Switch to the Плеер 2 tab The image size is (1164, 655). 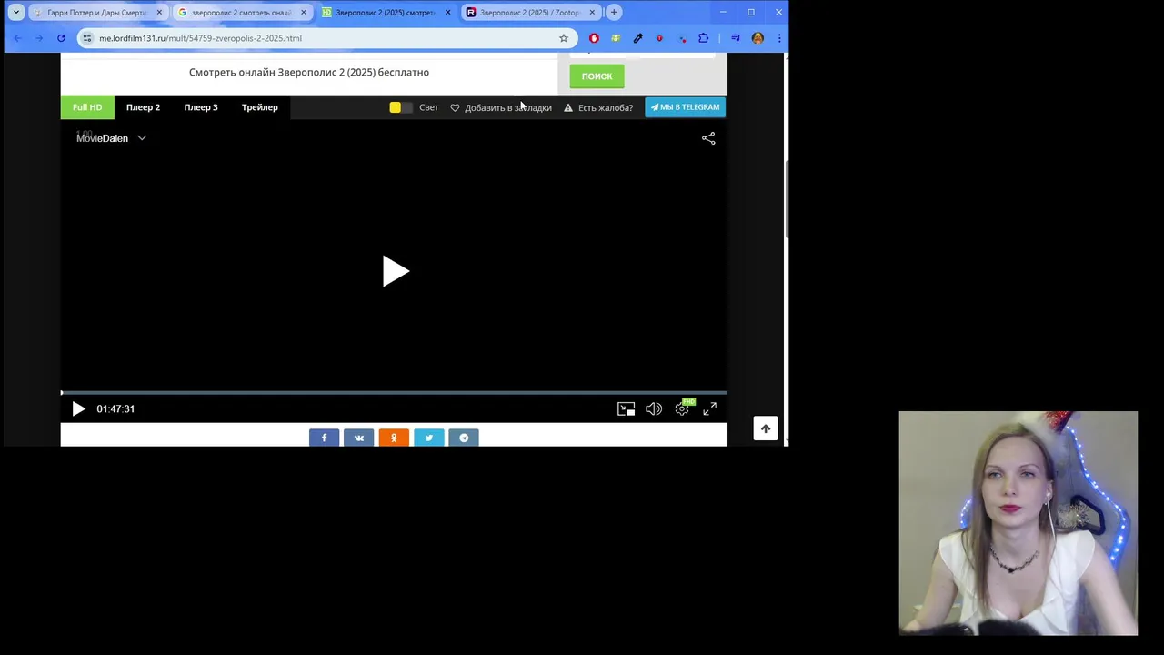click(x=143, y=107)
